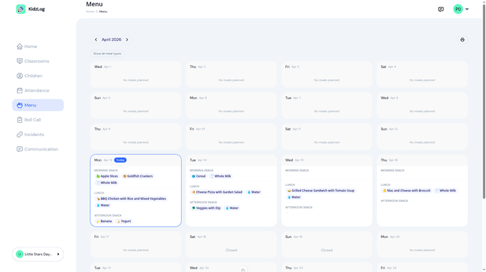Open the Sat Apr 11 day card
Screen dimensions: 486x272
point(327,137)
